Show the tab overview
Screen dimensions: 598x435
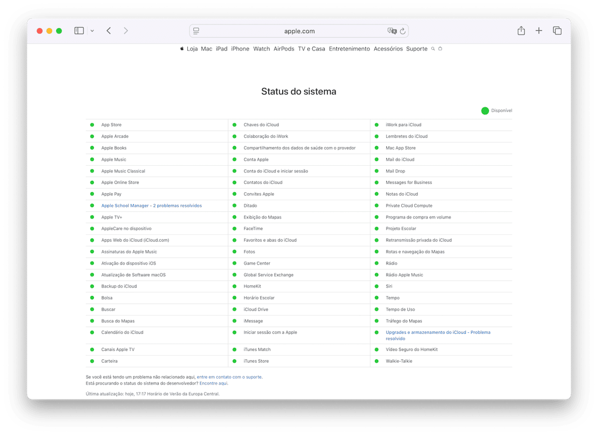557,31
